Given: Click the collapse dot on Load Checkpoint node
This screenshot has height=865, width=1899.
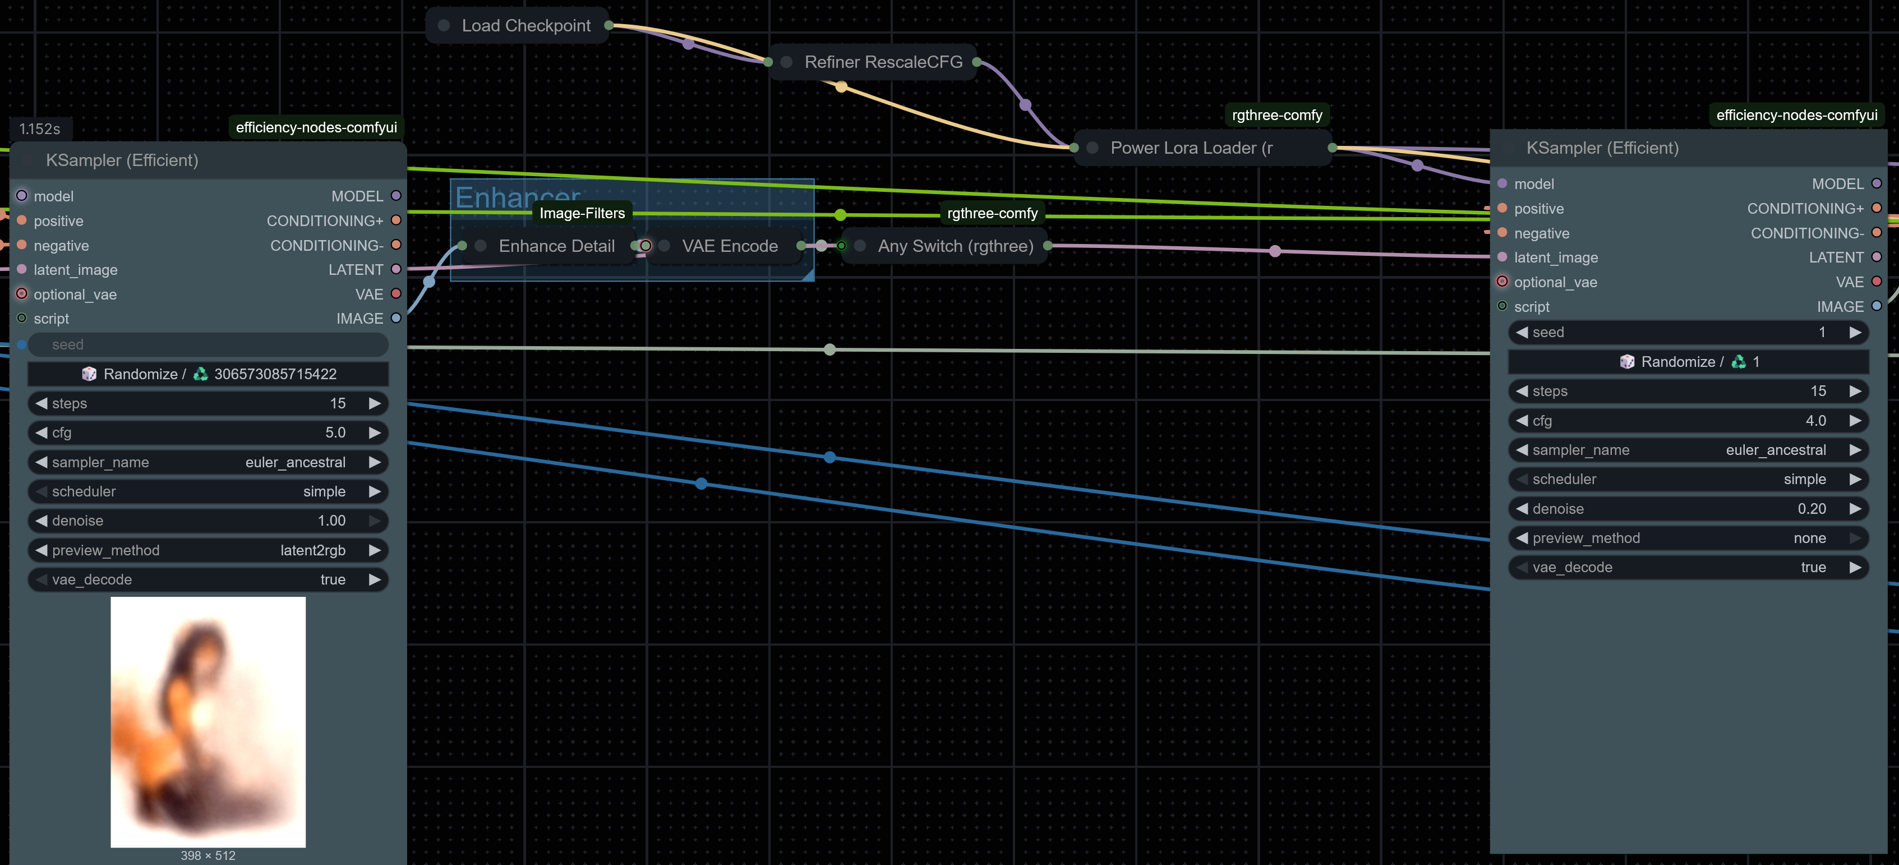Looking at the screenshot, I should point(444,26).
